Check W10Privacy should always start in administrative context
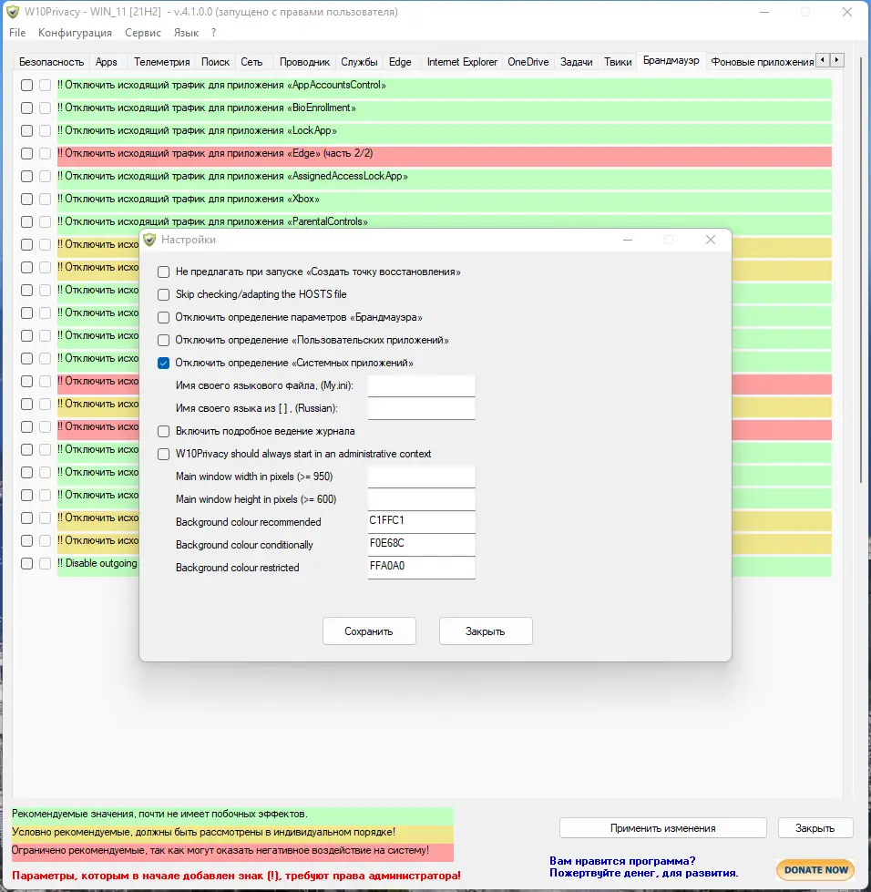This screenshot has width=871, height=892. pos(164,454)
